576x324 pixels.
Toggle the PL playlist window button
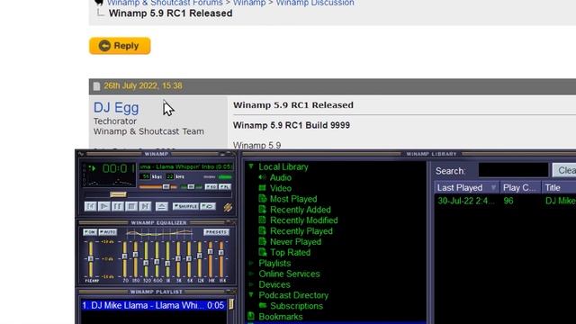click(225, 187)
